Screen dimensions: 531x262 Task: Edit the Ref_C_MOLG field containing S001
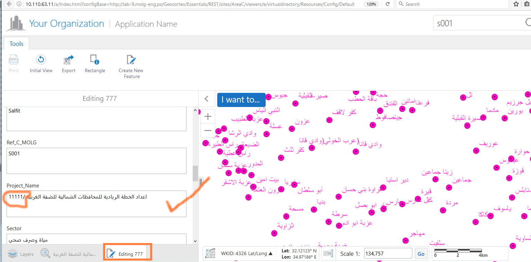tap(97, 161)
